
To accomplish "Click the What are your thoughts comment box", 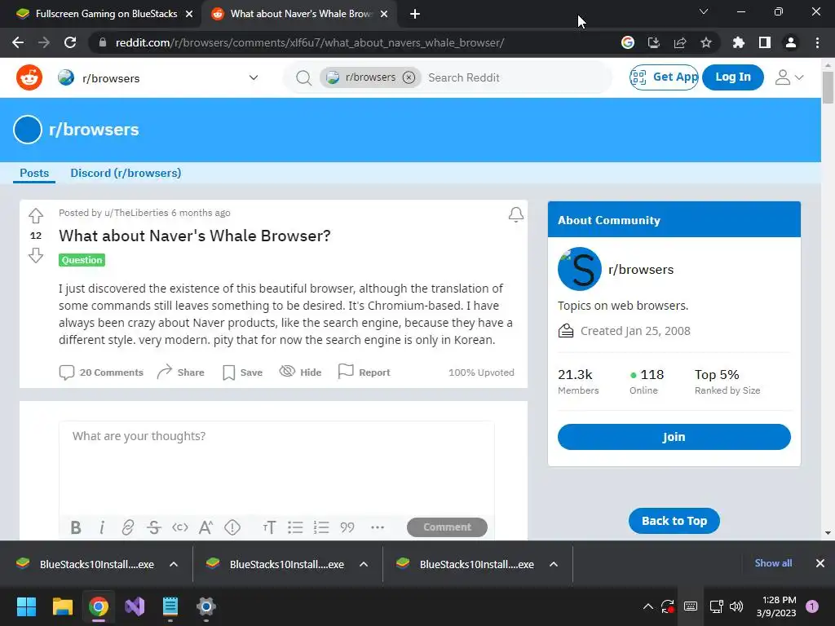I will click(x=276, y=467).
